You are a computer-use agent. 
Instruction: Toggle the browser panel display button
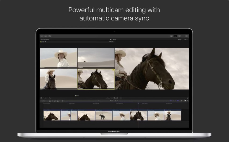(171, 36)
